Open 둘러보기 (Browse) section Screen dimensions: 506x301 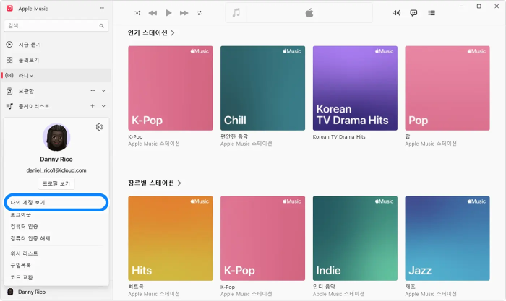pyautogui.click(x=56, y=60)
